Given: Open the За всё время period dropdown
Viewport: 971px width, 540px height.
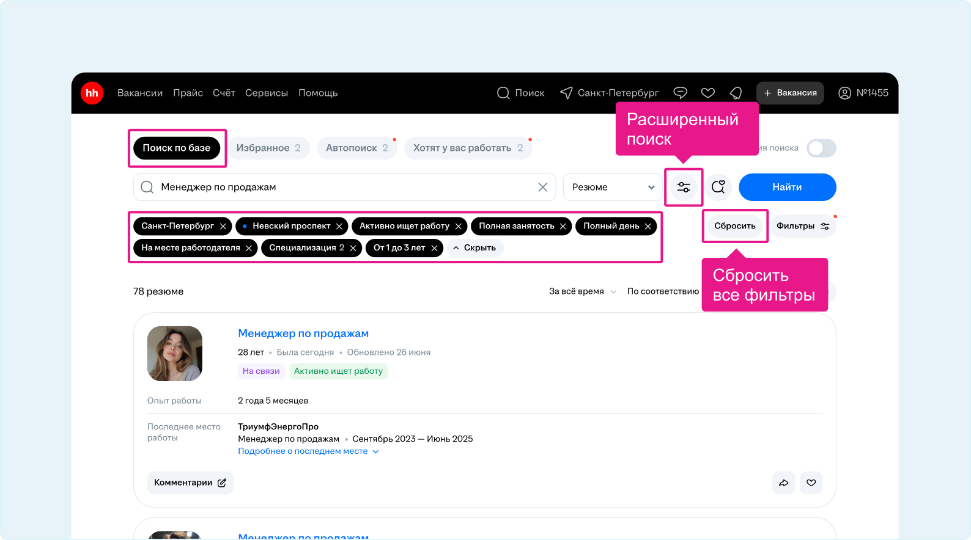Looking at the screenshot, I should tap(583, 291).
